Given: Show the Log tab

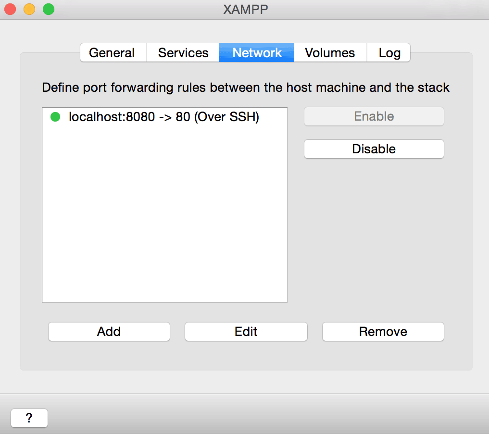Looking at the screenshot, I should (x=389, y=53).
